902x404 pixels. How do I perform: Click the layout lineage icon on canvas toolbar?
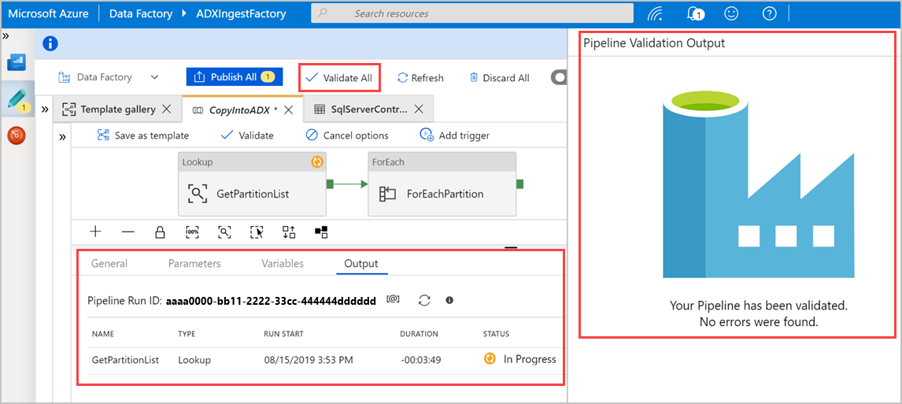pyautogui.click(x=321, y=232)
